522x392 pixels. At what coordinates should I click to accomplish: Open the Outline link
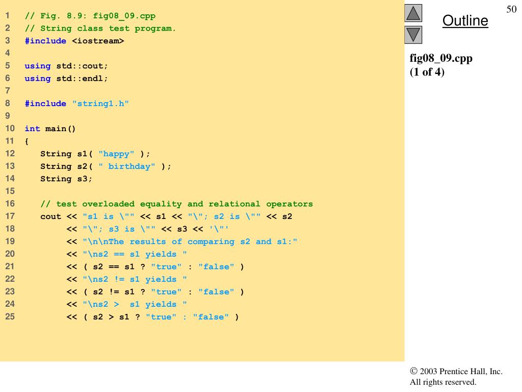(x=465, y=21)
